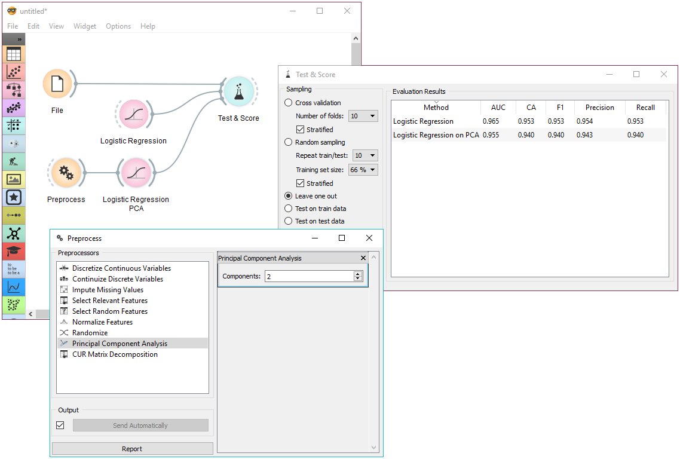Image resolution: width=680 pixels, height=459 pixels.
Task: Open the Evaluate category (check and cross grid icon)
Action: (13, 126)
